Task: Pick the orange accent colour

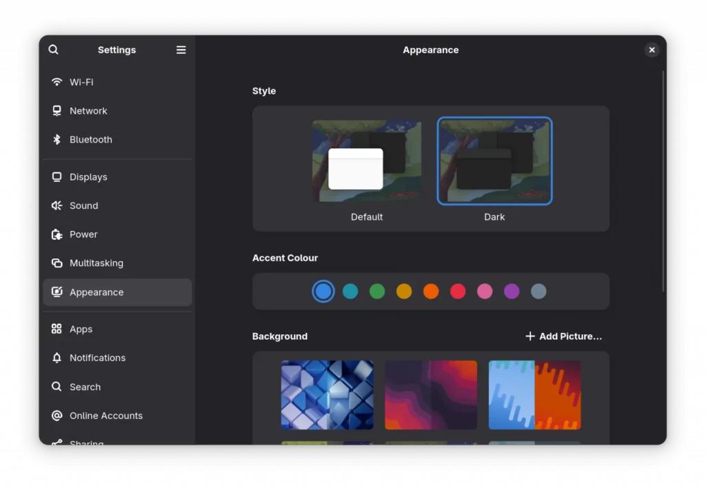Action: point(431,292)
